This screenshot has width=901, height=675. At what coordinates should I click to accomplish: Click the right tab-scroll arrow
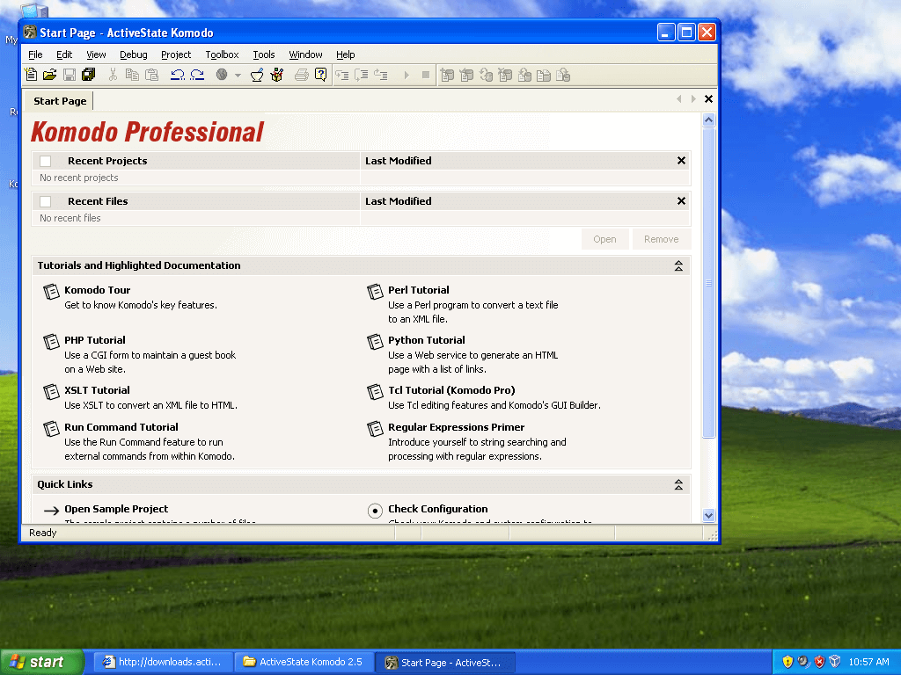tap(693, 98)
